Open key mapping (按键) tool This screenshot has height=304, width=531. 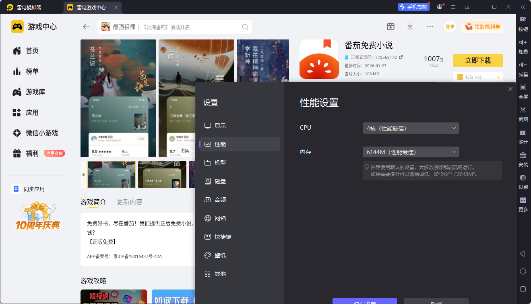523,20
